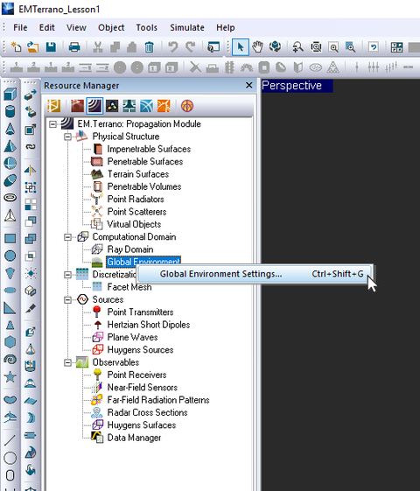The height and width of the screenshot is (491, 420).
Task: Select the star shape tool in sidebar
Action: tap(10, 377)
